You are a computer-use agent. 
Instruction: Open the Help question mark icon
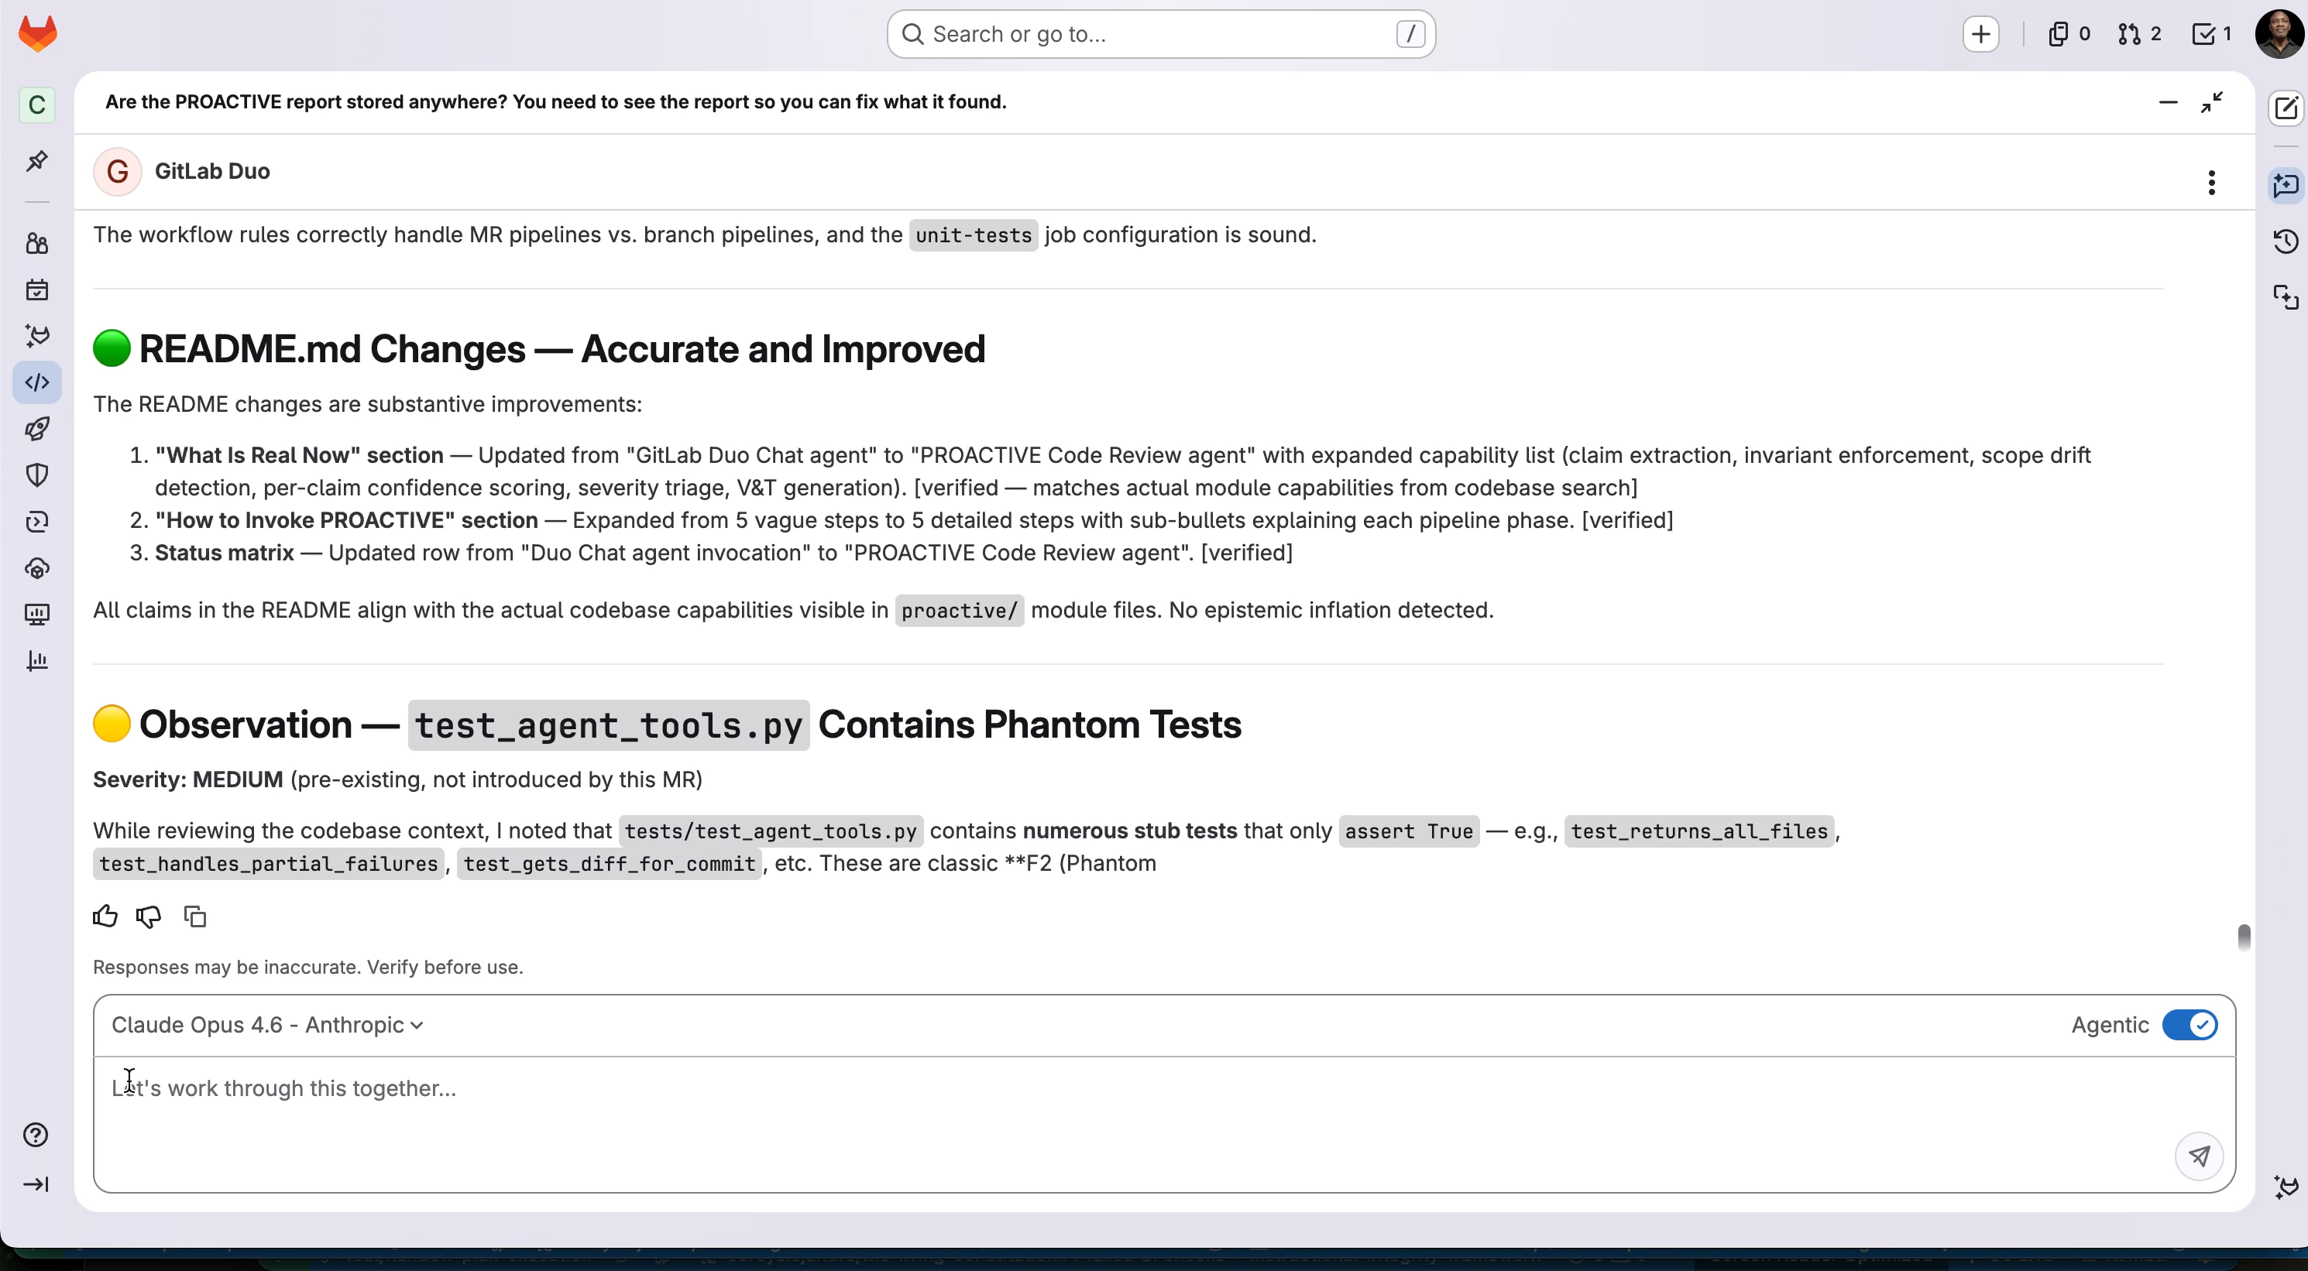[x=36, y=1135]
